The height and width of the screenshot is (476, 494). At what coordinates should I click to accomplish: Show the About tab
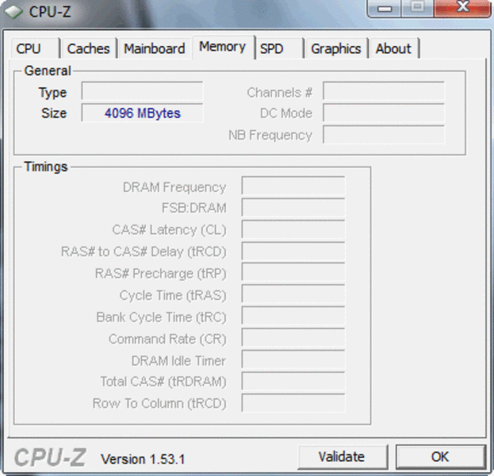(x=394, y=48)
